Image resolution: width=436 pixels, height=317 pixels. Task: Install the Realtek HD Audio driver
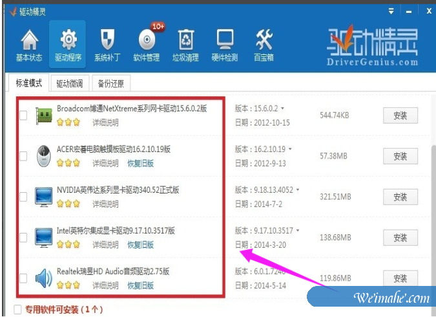(400, 278)
